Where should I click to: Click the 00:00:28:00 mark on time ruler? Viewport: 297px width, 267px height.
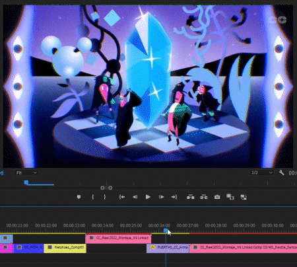pos(216,225)
